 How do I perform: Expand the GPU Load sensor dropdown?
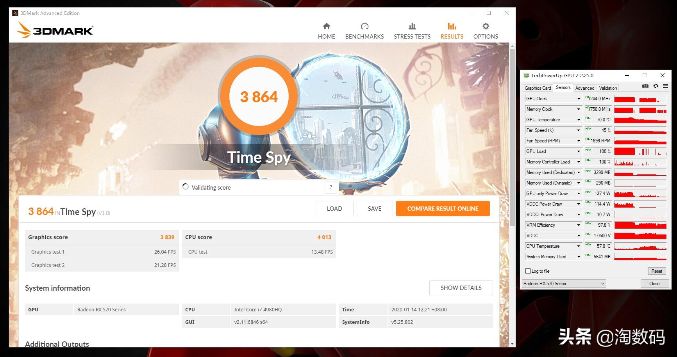click(579, 151)
